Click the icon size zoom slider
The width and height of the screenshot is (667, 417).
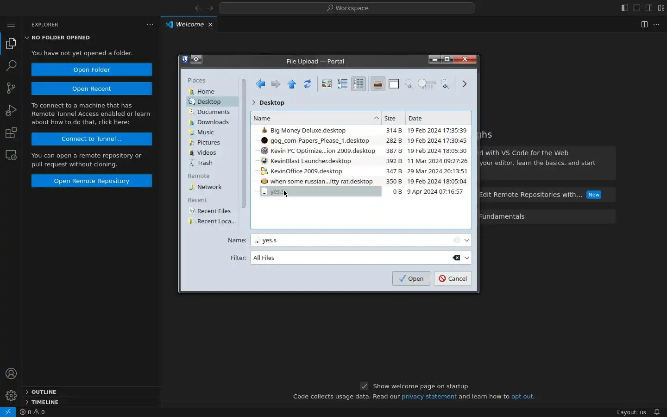427,84
